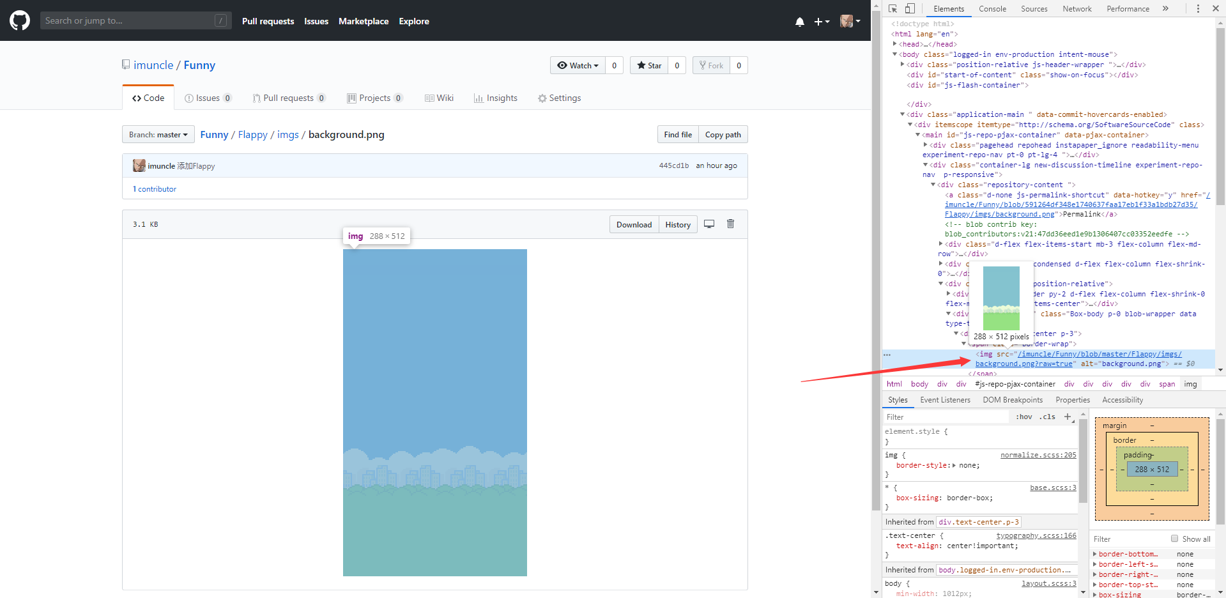Click the open-in-desktop monitor icon
This screenshot has height=598, width=1226.
(x=709, y=224)
